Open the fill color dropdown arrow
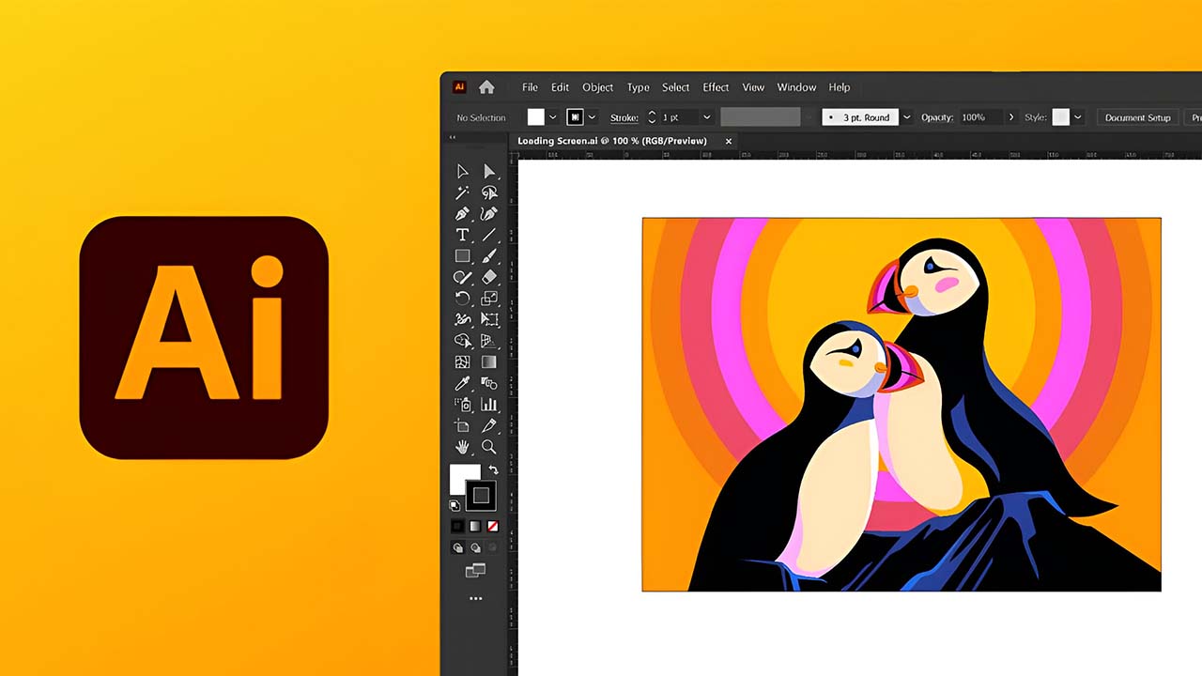The image size is (1202, 676). pyautogui.click(x=552, y=117)
